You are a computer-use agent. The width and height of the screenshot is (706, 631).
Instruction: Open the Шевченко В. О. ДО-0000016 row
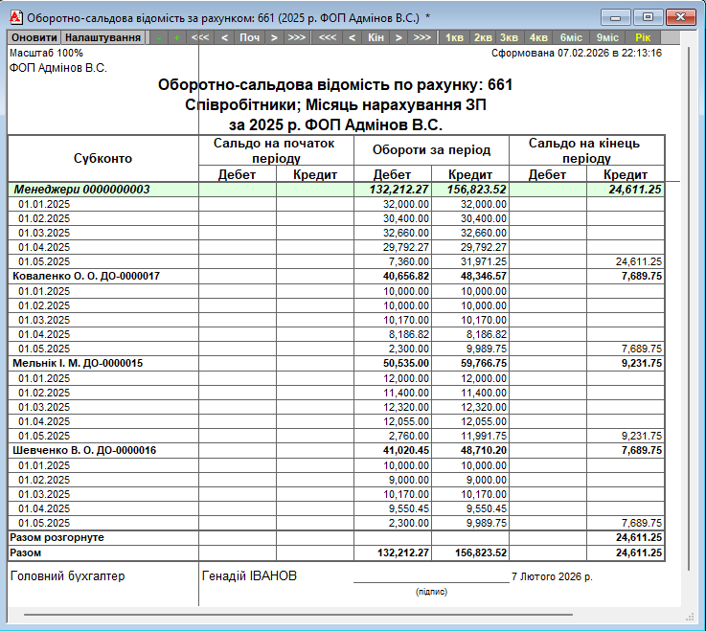(x=84, y=450)
